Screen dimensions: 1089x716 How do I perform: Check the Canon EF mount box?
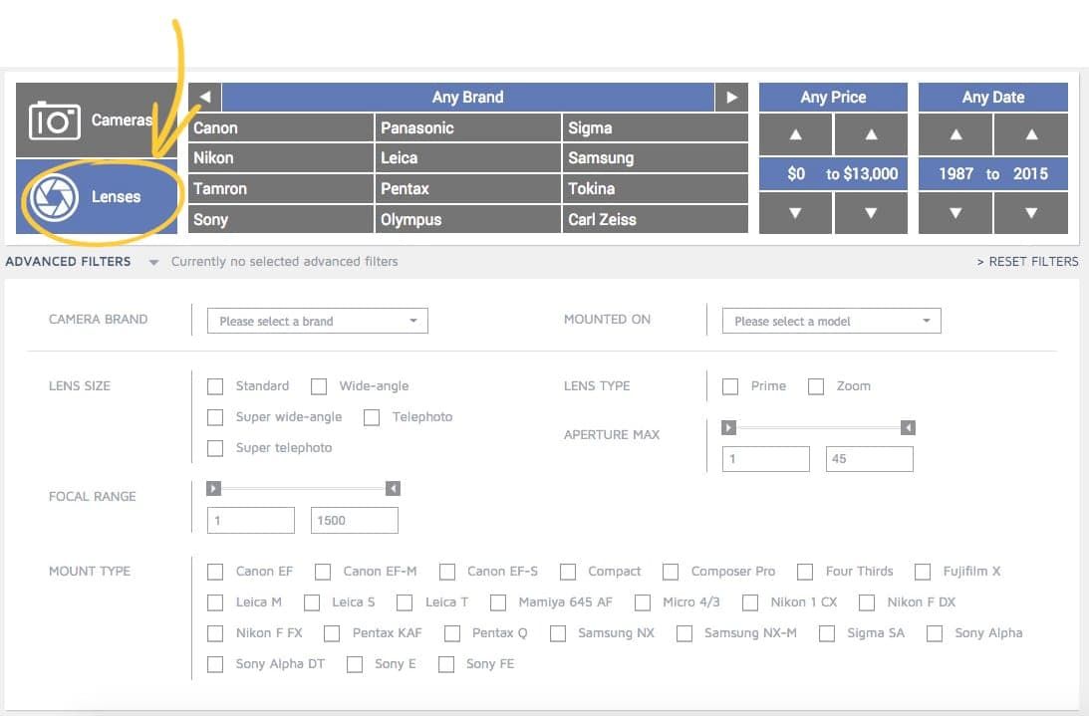[x=215, y=572]
